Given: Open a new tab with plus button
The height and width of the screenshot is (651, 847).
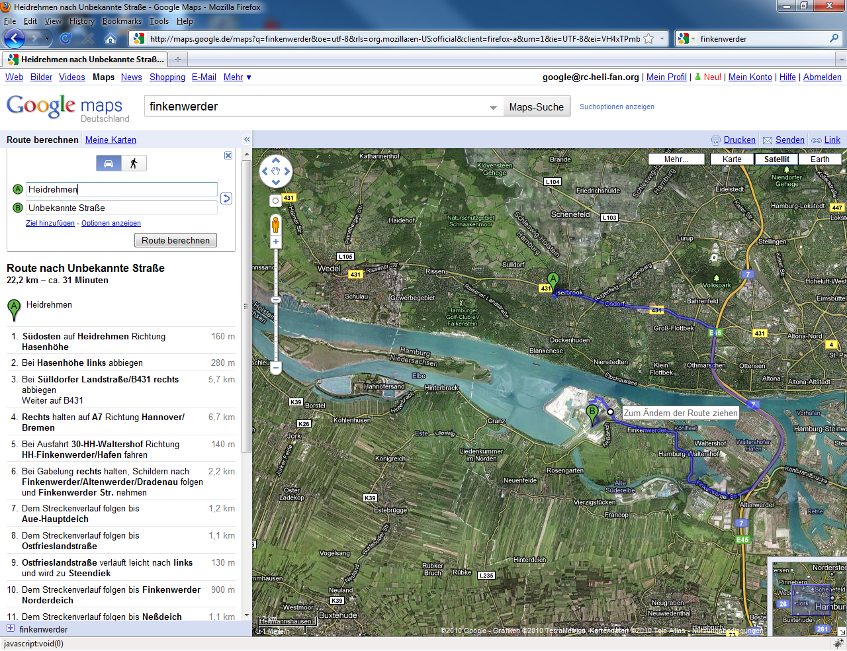Looking at the screenshot, I should coord(177,59).
